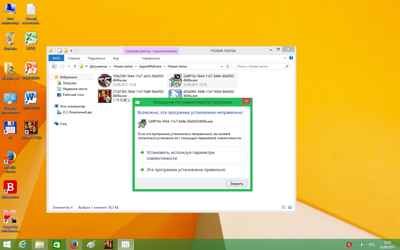Open the Файл menu tab
Screen dimensions: 400x250
[56, 58]
